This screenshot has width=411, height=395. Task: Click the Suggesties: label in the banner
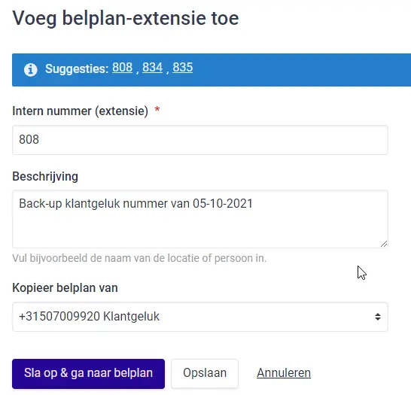(x=77, y=69)
